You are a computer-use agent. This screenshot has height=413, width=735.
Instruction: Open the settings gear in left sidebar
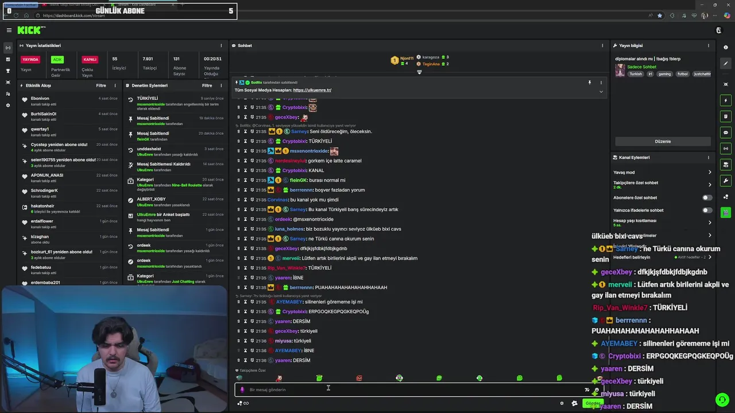8,105
